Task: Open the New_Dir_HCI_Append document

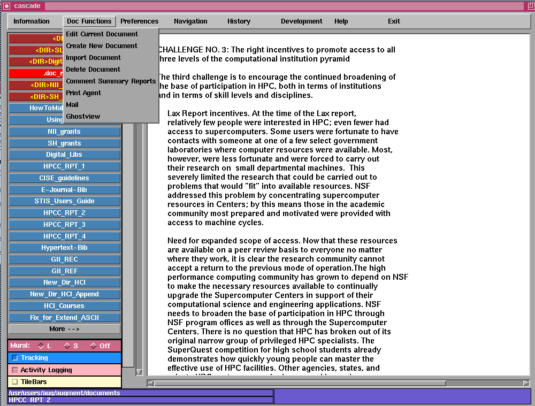Action: pyautogui.click(x=65, y=294)
